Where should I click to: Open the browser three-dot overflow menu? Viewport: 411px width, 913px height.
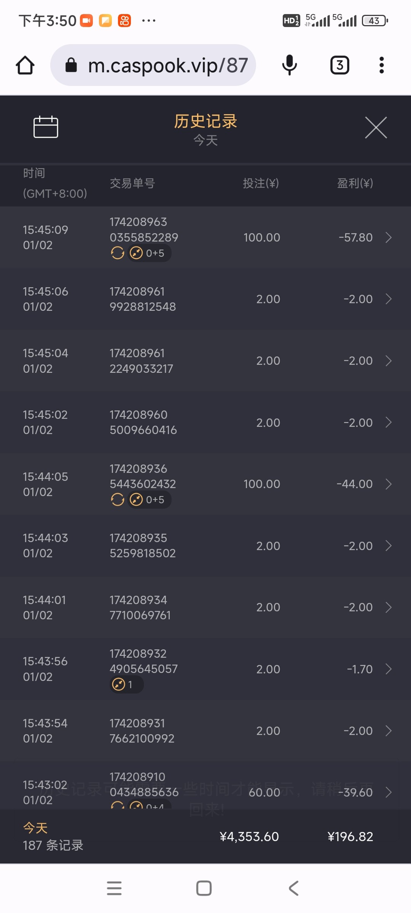click(381, 65)
